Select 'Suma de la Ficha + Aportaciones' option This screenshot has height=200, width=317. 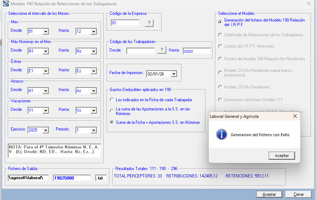(112, 122)
